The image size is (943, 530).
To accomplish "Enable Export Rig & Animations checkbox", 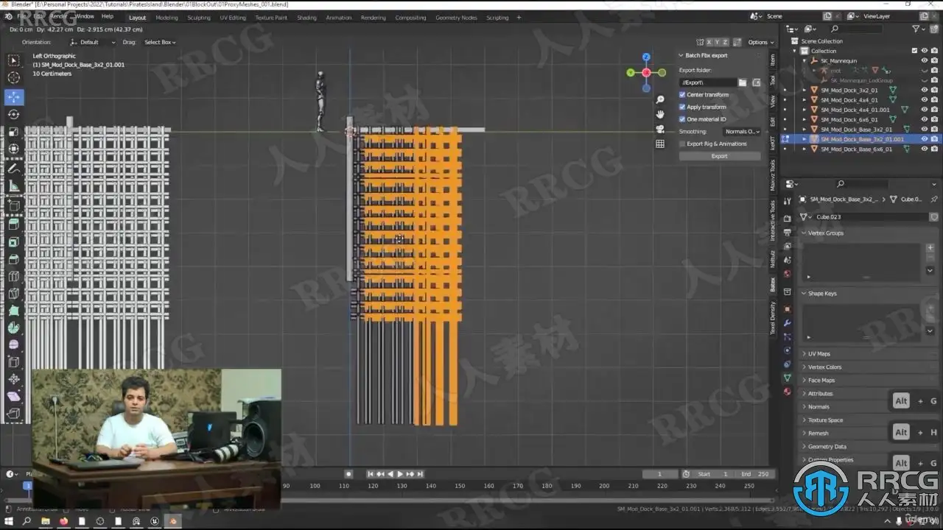I will click(x=682, y=144).
